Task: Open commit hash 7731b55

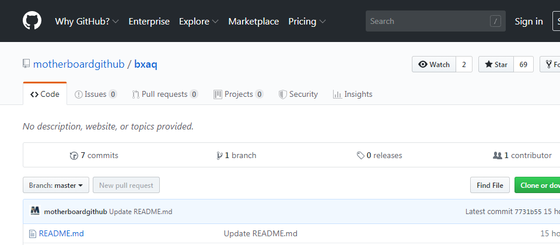Action: coord(528,212)
